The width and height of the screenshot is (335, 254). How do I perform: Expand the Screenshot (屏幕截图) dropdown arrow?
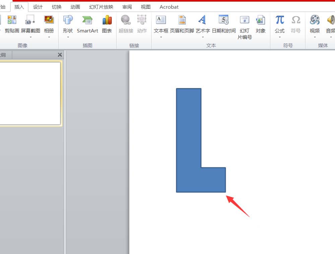coord(31,37)
